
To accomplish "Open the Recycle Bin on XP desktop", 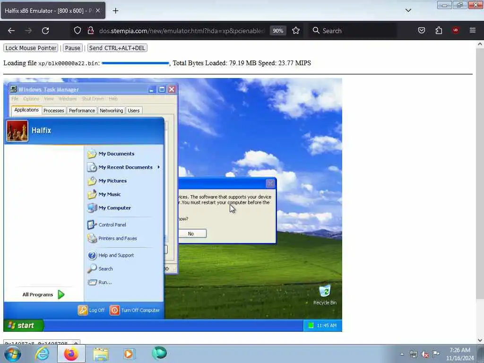I will (325, 295).
